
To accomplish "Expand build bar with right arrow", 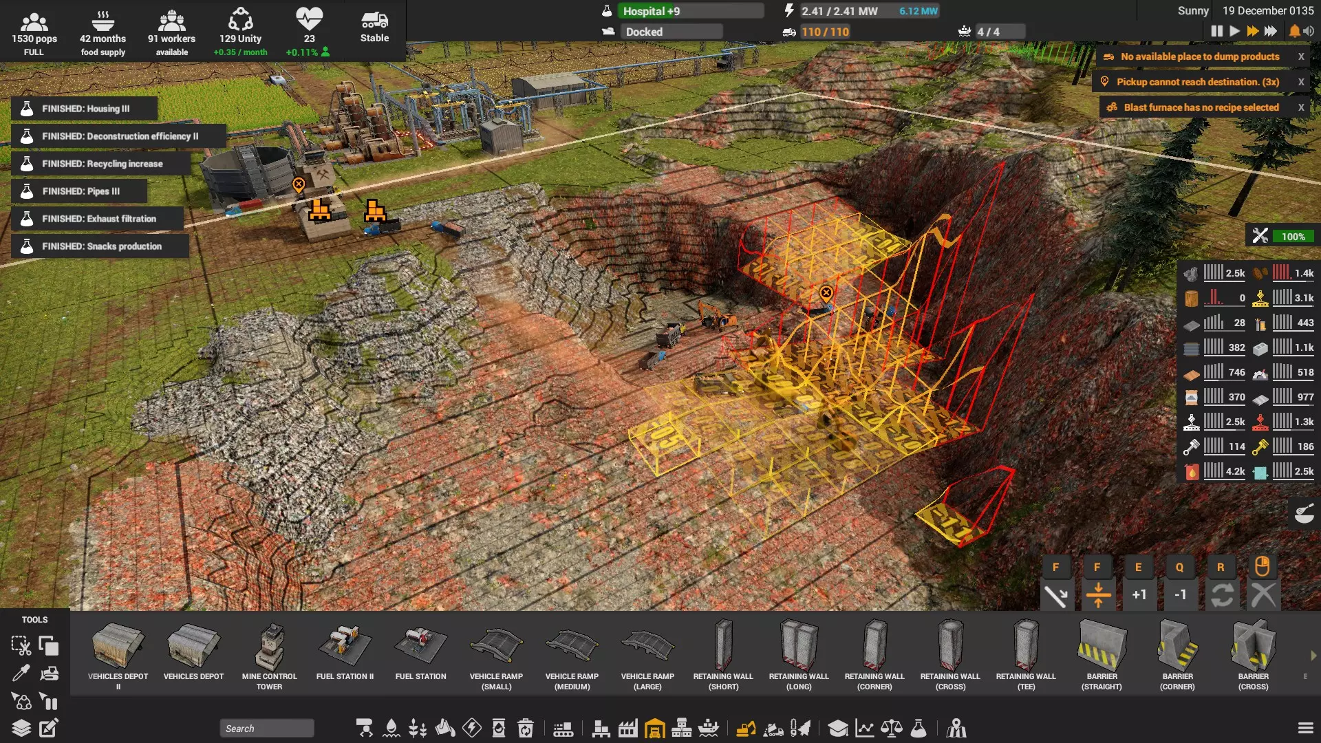I will [x=1313, y=656].
